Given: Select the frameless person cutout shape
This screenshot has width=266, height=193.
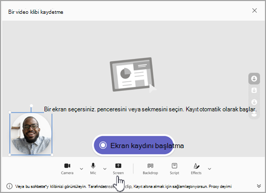Looking at the screenshot, I should pyautogui.click(x=254, y=114).
